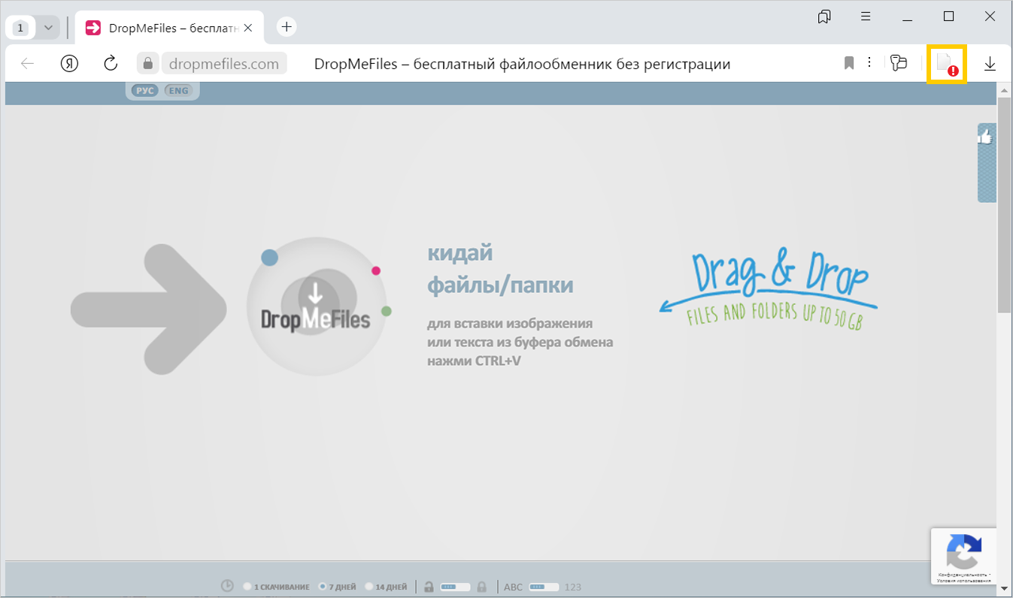The image size is (1013, 598).
Task: Expand the tab group dropdown arrow
Action: coord(48,28)
